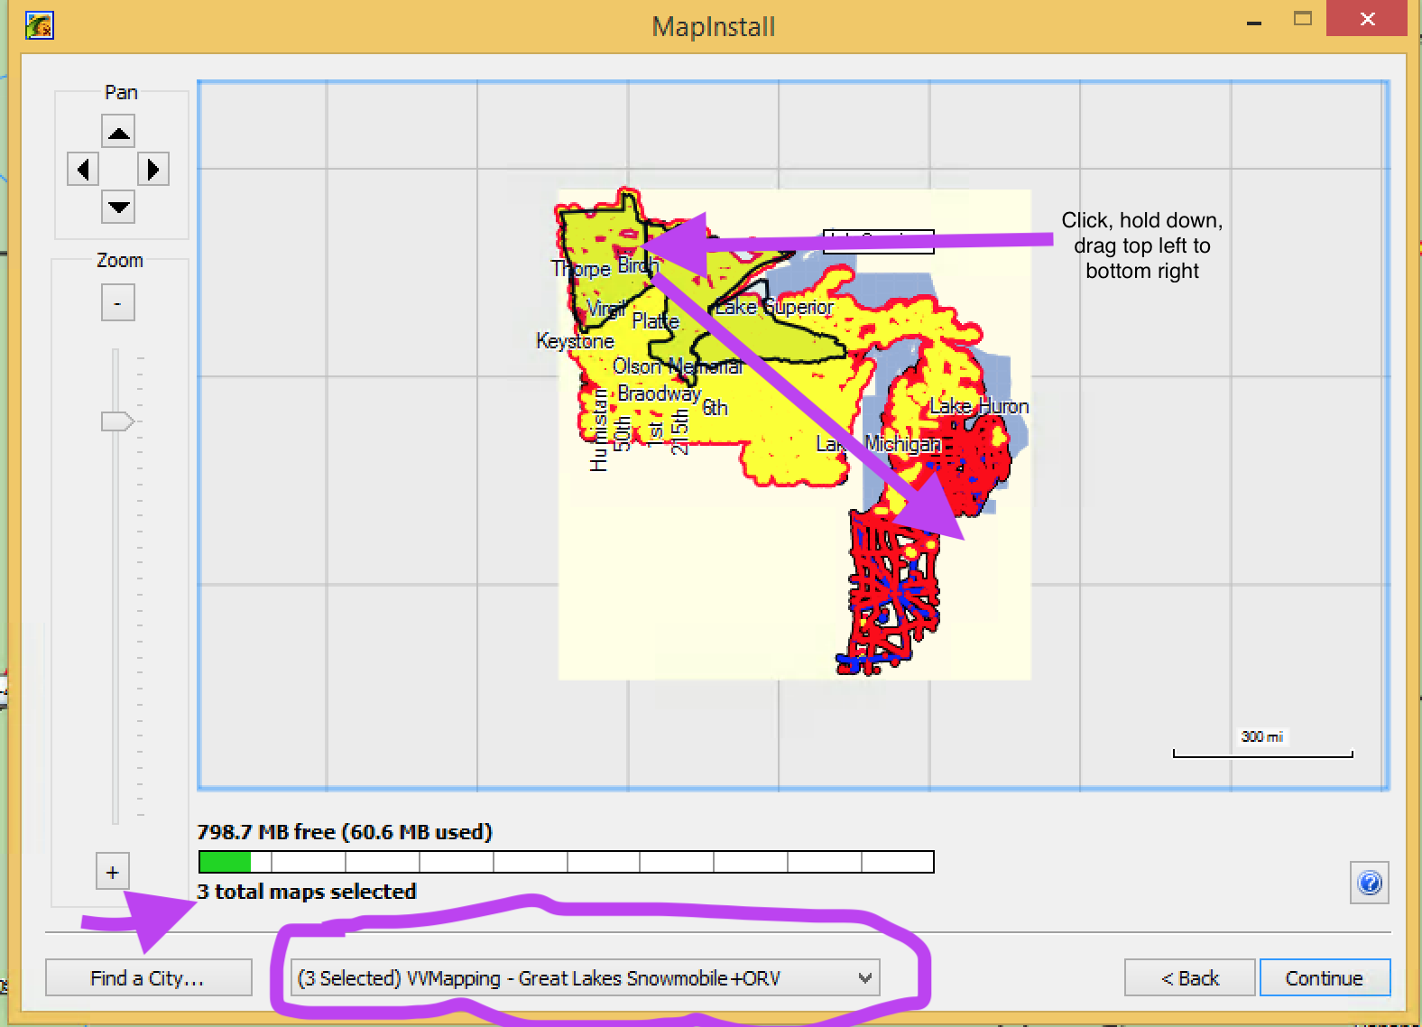
Task: Click the Continue button
Action: 1325,978
